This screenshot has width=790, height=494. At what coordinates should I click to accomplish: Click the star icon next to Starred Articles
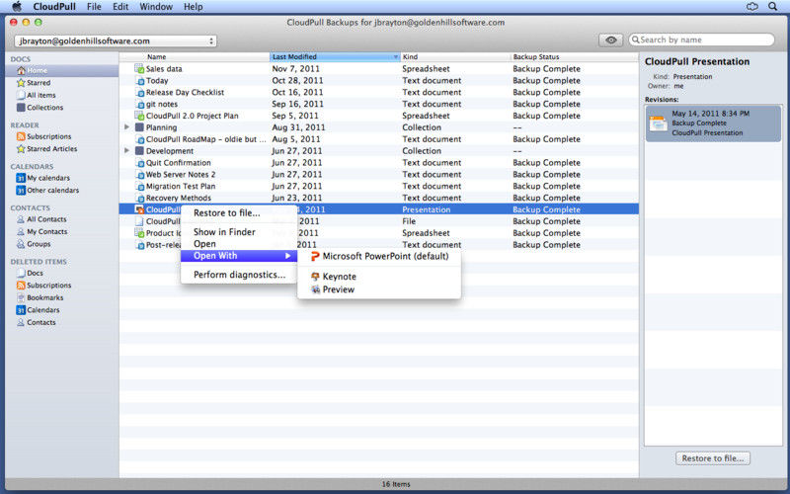[21, 149]
